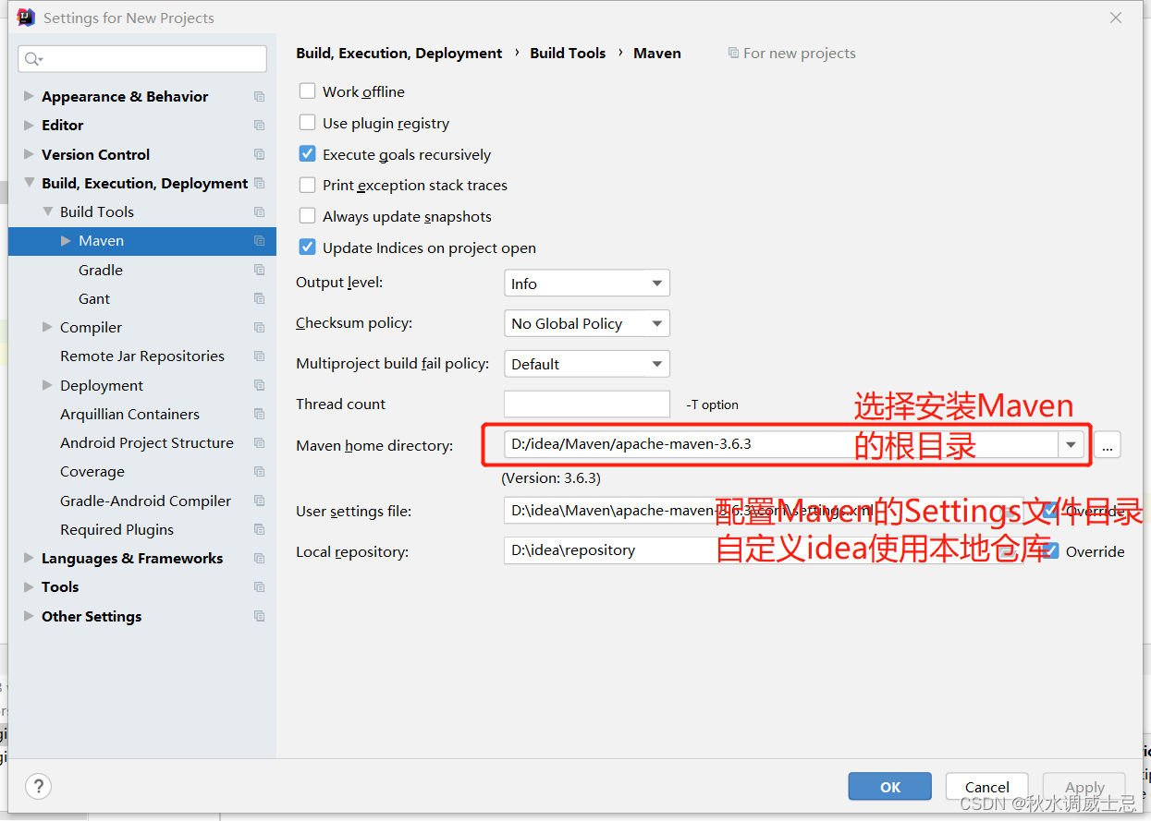1151x821 pixels.
Task: Click project-level icon beside Android Project Structure
Action: 259,443
